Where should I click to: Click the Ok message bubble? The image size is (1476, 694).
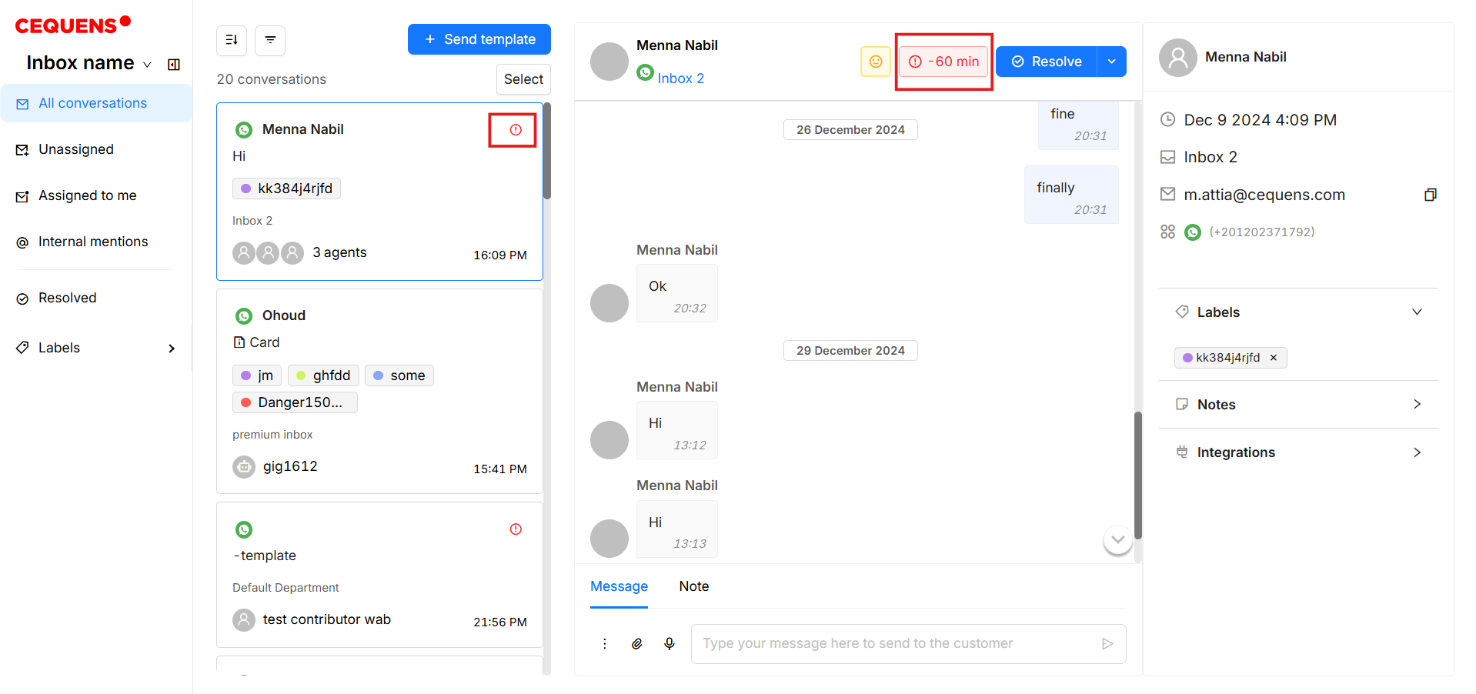pos(677,293)
